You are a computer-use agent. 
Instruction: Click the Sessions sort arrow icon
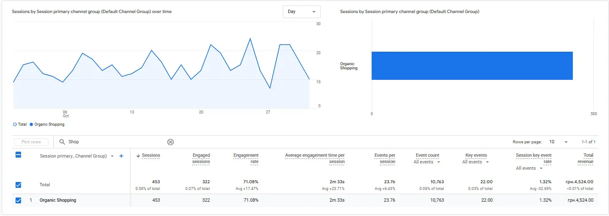pyautogui.click(x=138, y=155)
